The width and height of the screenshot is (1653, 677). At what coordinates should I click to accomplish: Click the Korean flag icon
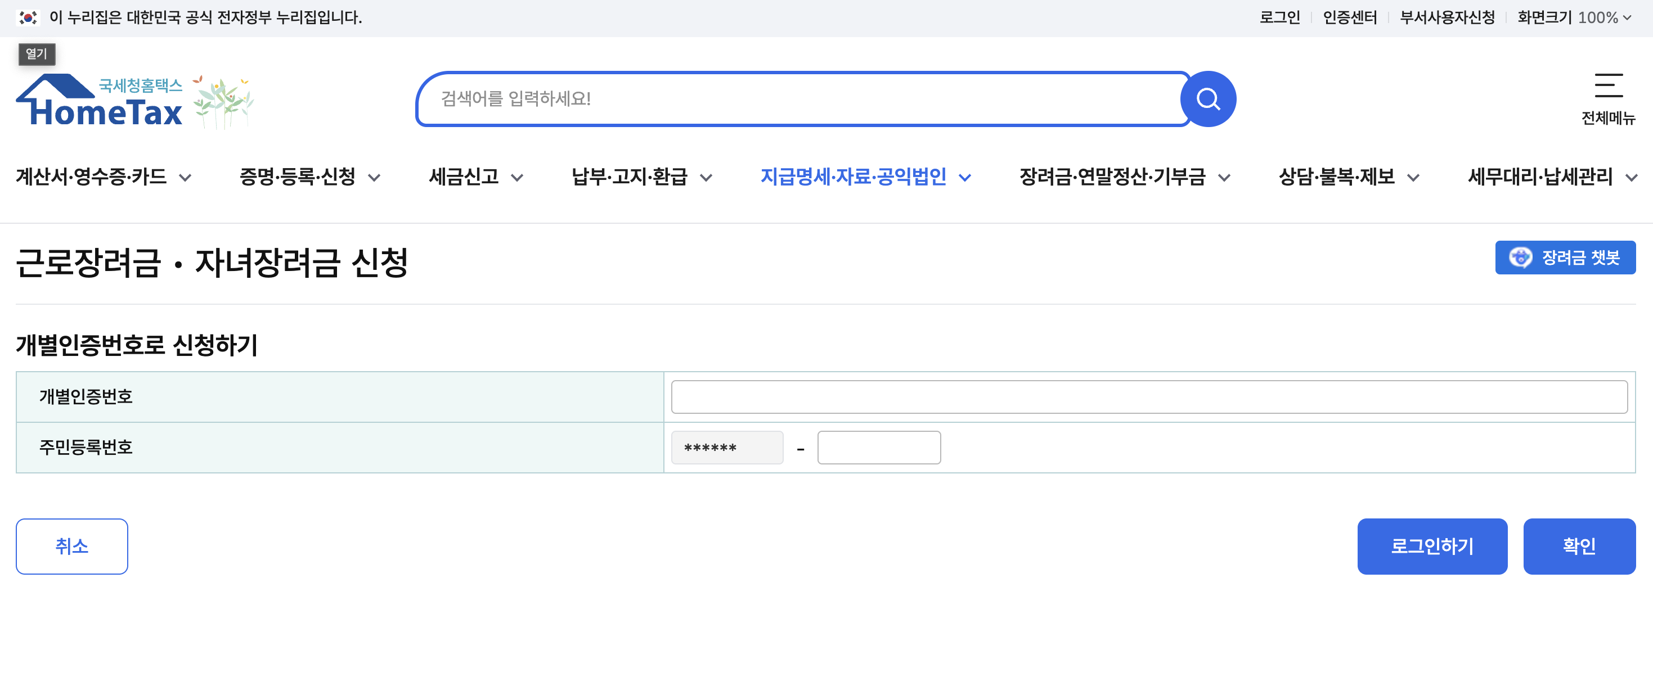point(28,17)
